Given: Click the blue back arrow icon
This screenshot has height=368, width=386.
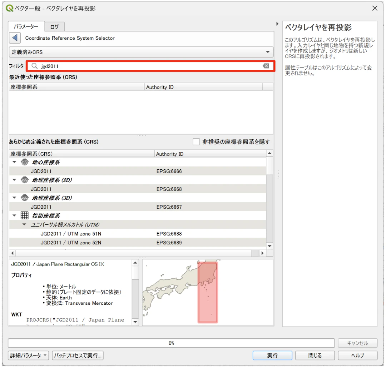Looking at the screenshot, I should (x=15, y=38).
